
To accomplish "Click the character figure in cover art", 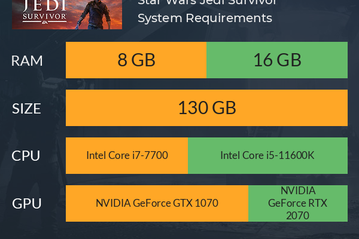I will click(96, 14).
